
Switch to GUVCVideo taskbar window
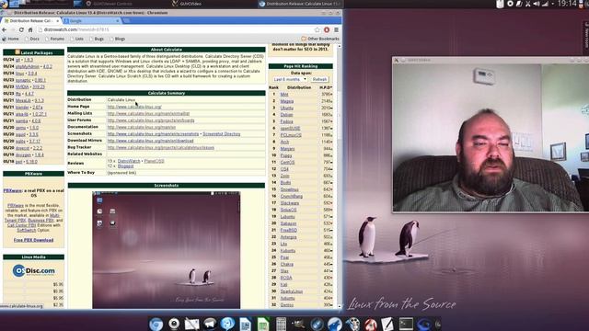coord(187,4)
